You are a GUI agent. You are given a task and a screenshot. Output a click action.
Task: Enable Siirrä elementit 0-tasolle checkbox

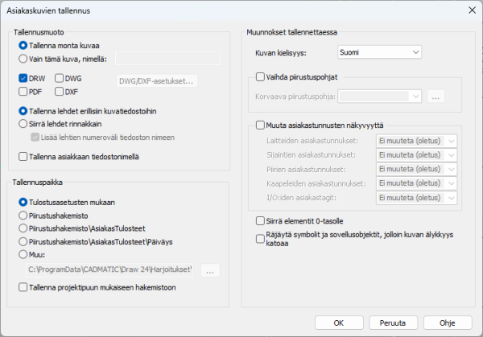click(259, 220)
